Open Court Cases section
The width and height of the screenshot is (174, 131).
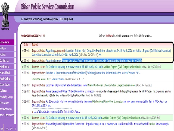[x=7, y=85]
